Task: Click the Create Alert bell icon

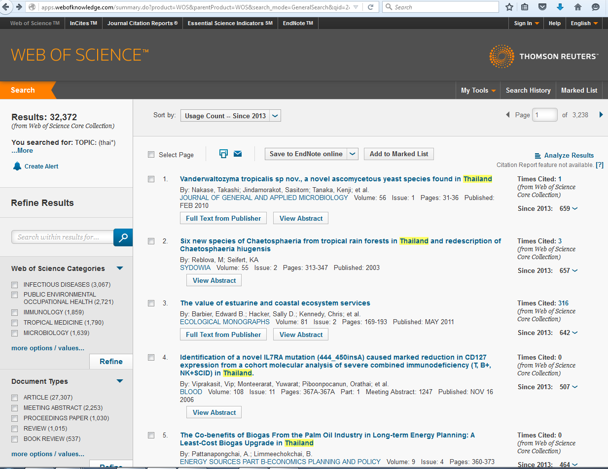Action: click(x=17, y=166)
